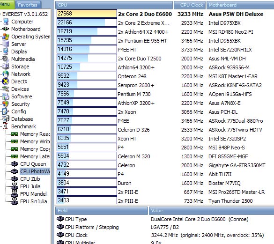This screenshot has height=244, width=274.
Task: Click the Storage drive icon
Action: tap(6, 67)
